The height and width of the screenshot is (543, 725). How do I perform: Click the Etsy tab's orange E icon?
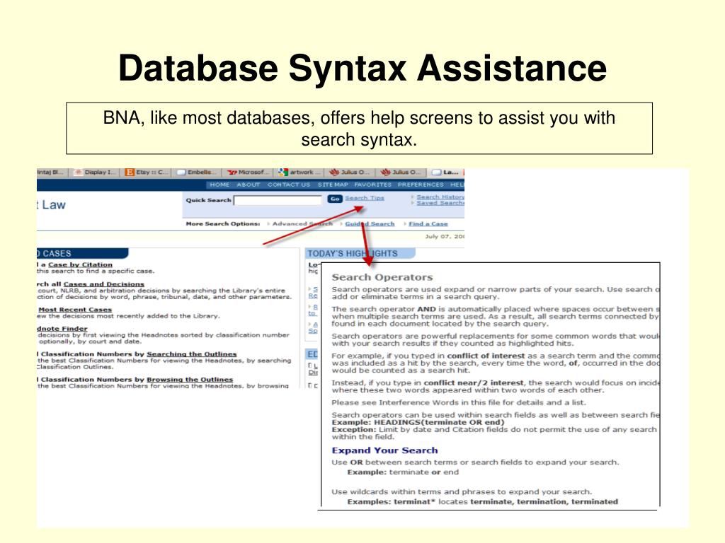point(130,173)
